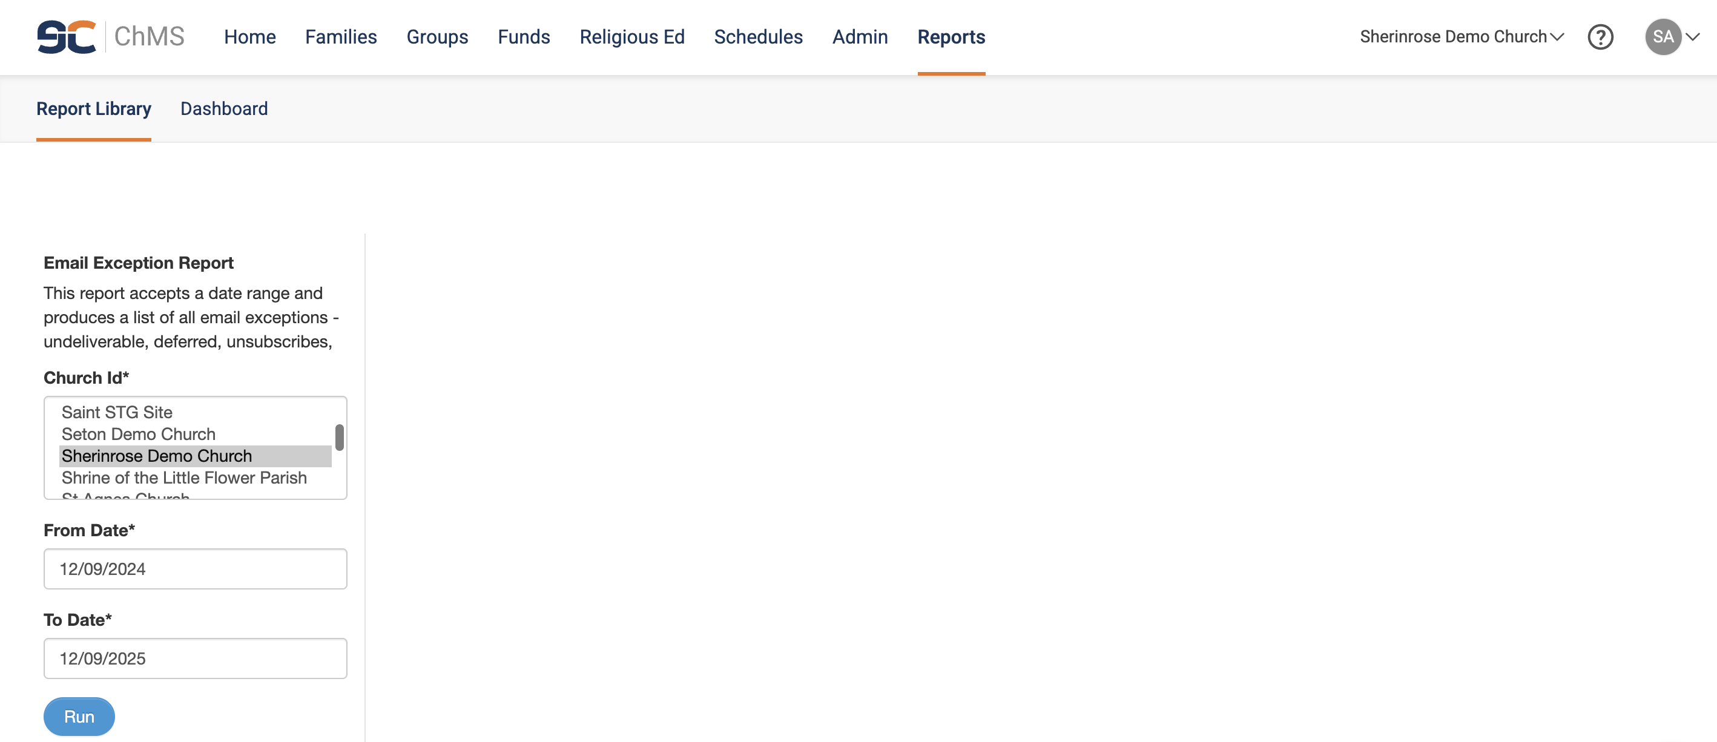Choose Seton Demo Church in the list
The image size is (1717, 742).
tap(138, 435)
